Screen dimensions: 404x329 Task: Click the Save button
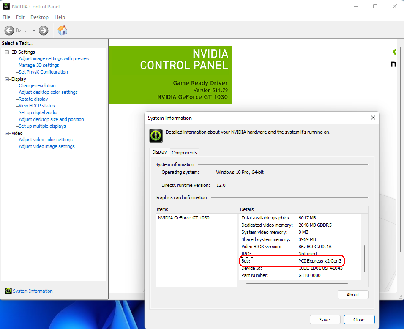(x=325, y=320)
